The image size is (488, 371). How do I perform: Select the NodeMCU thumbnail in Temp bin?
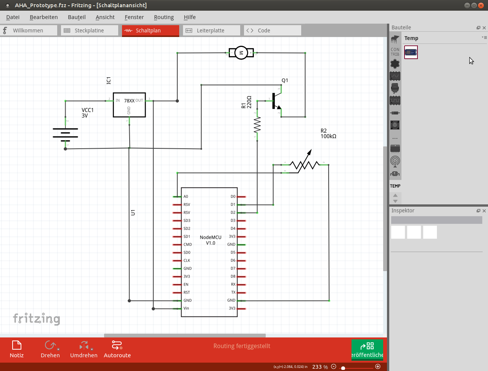[x=411, y=52]
